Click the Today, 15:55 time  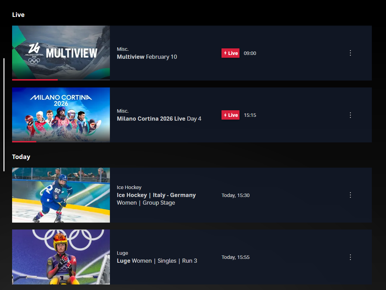[236, 257]
